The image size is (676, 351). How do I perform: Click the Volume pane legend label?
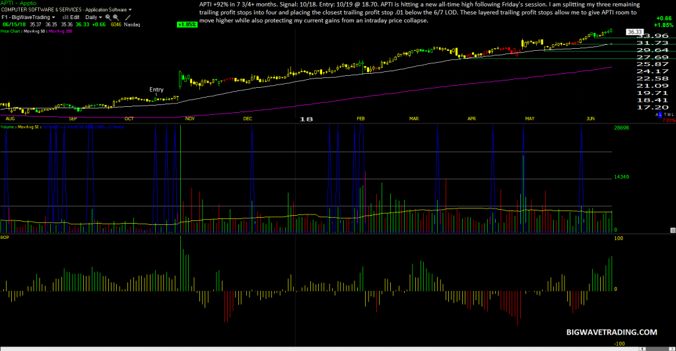[x=7, y=127]
